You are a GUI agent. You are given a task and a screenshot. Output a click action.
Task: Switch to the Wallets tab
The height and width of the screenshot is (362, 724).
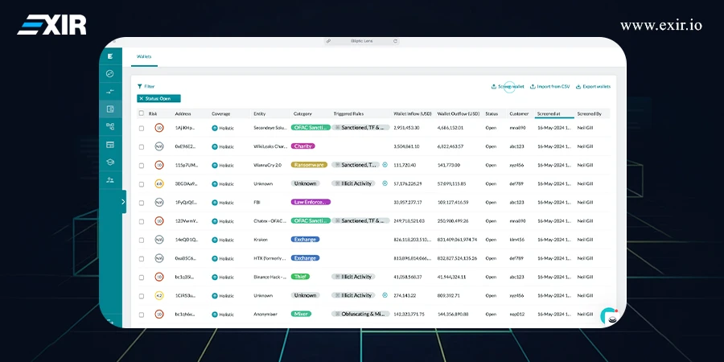click(x=144, y=57)
